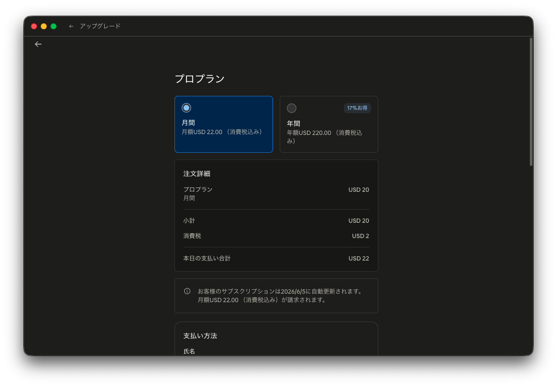Viewport: 557px width, 387px height.
Task: Click the 氏名 field label
Action: click(x=189, y=351)
